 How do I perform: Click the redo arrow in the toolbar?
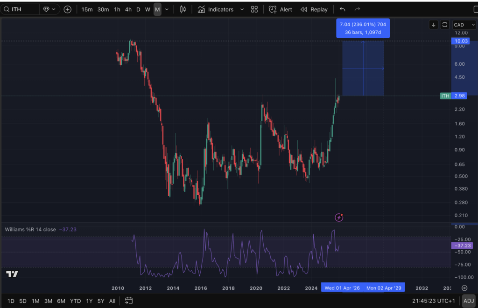click(x=358, y=9)
